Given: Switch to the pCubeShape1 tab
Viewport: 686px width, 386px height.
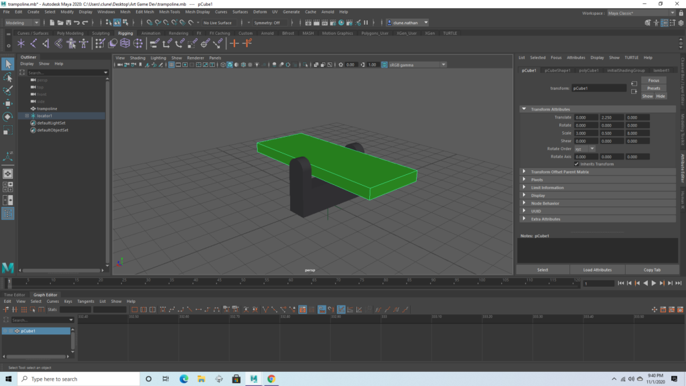Looking at the screenshot, I should 557,70.
